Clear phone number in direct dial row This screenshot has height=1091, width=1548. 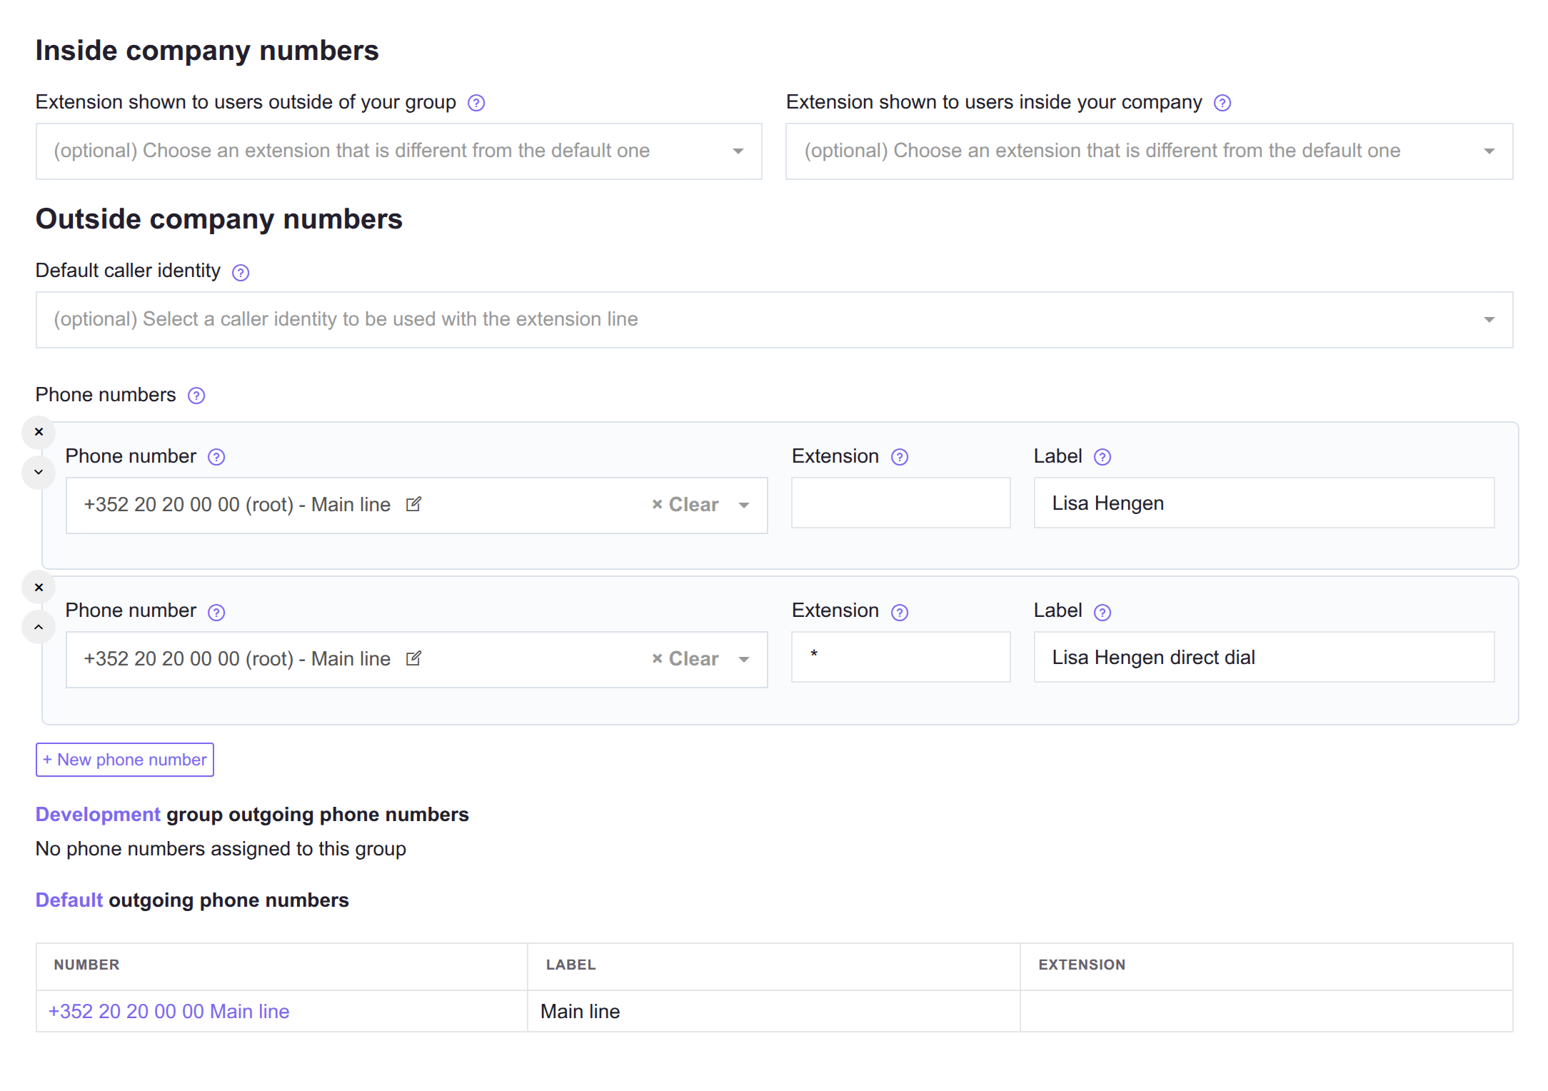(x=685, y=659)
